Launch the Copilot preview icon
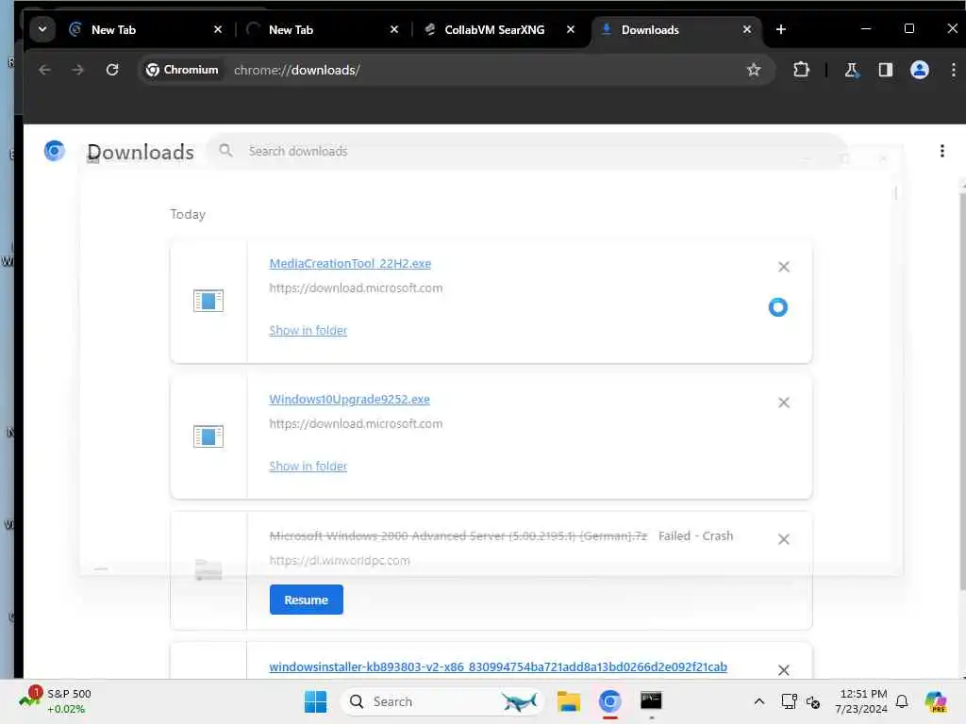Screen dimensions: 966x724 (x=935, y=701)
